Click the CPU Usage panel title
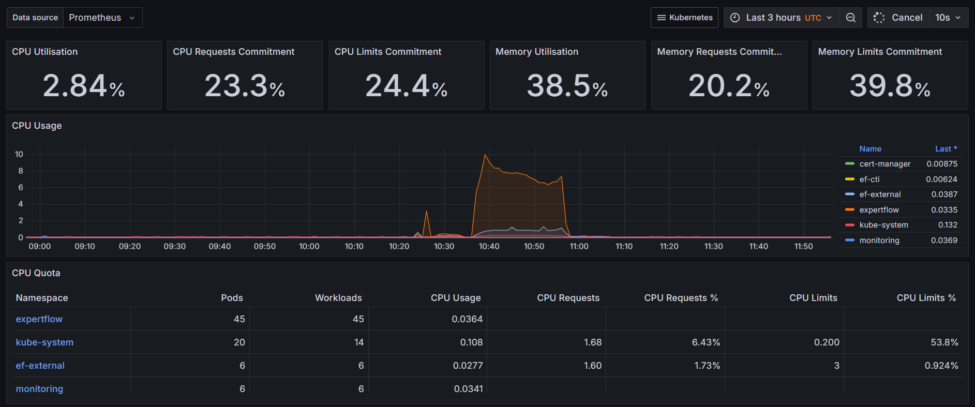 point(37,126)
